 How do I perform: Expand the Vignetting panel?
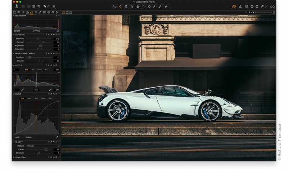(14, 158)
